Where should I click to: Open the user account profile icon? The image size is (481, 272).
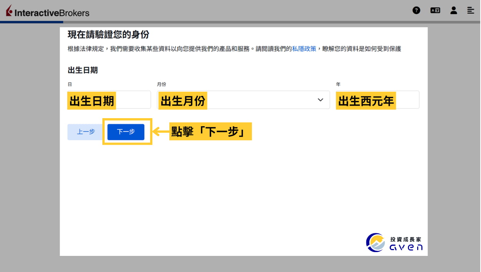pos(454,10)
